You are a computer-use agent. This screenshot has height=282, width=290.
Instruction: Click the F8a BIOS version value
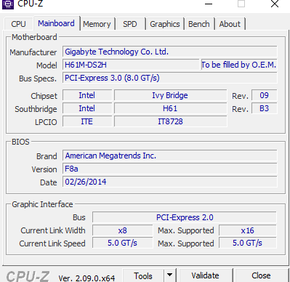(170, 169)
